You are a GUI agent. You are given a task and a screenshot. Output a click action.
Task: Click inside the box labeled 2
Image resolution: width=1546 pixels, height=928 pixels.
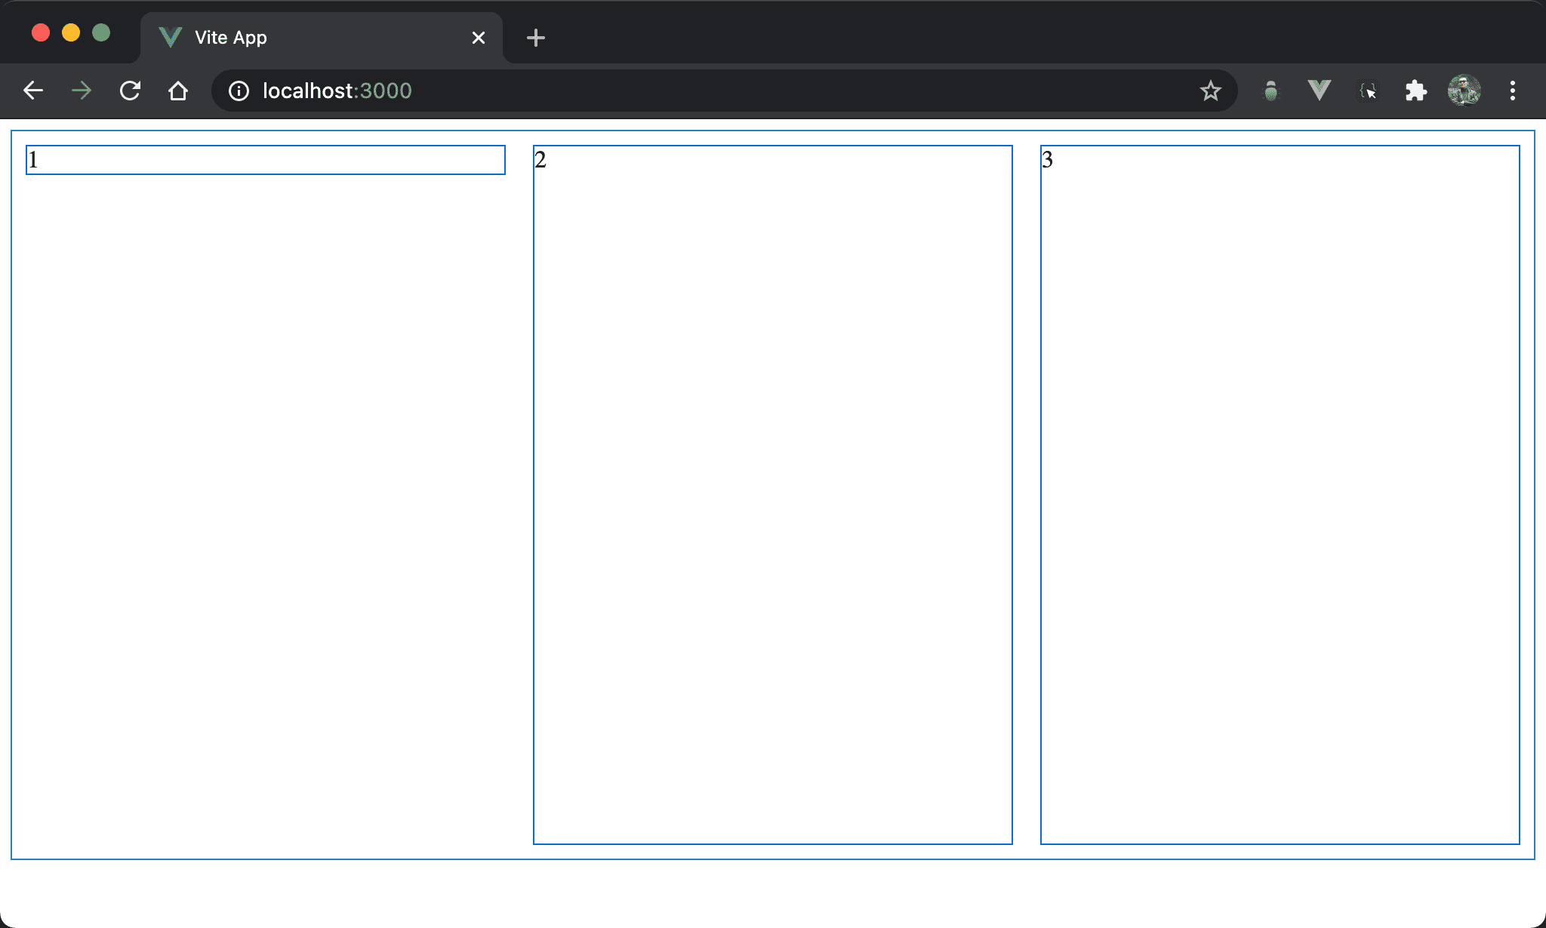[772, 494]
